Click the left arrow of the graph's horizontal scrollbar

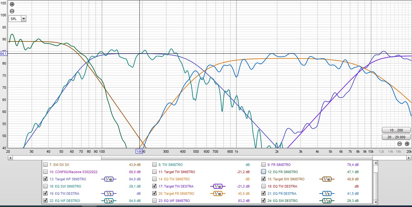pyautogui.click(x=11, y=157)
